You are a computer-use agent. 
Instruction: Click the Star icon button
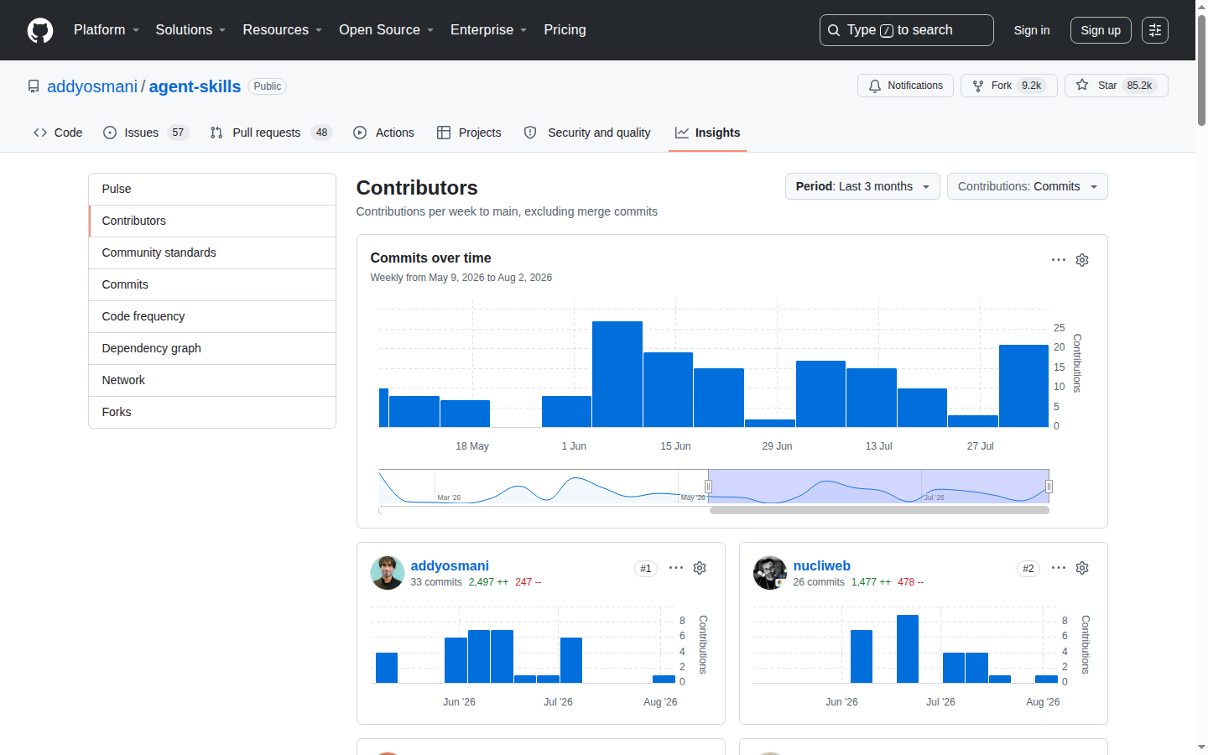tap(1082, 86)
